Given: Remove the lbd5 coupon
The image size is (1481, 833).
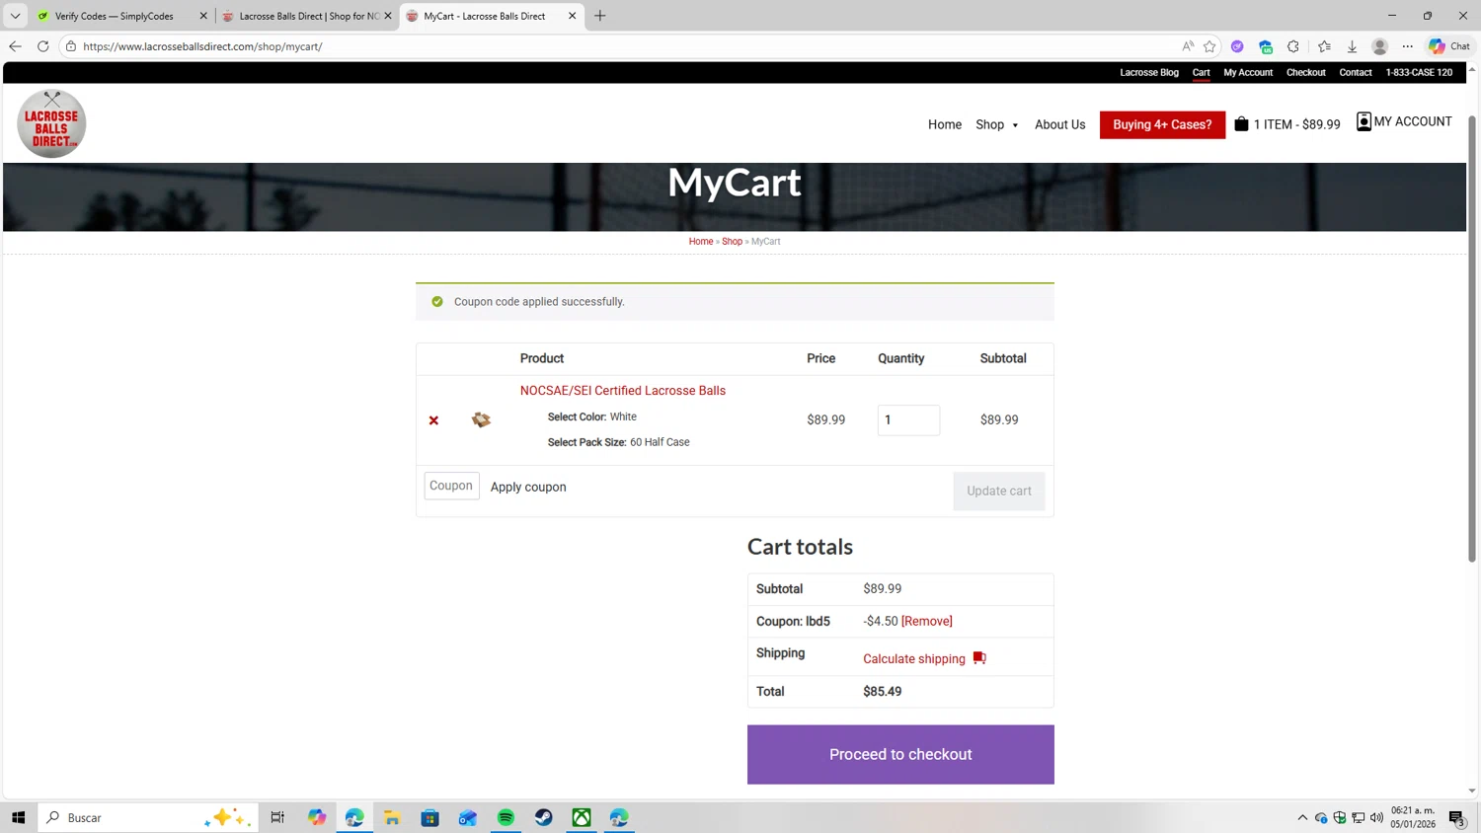Looking at the screenshot, I should click(x=927, y=621).
